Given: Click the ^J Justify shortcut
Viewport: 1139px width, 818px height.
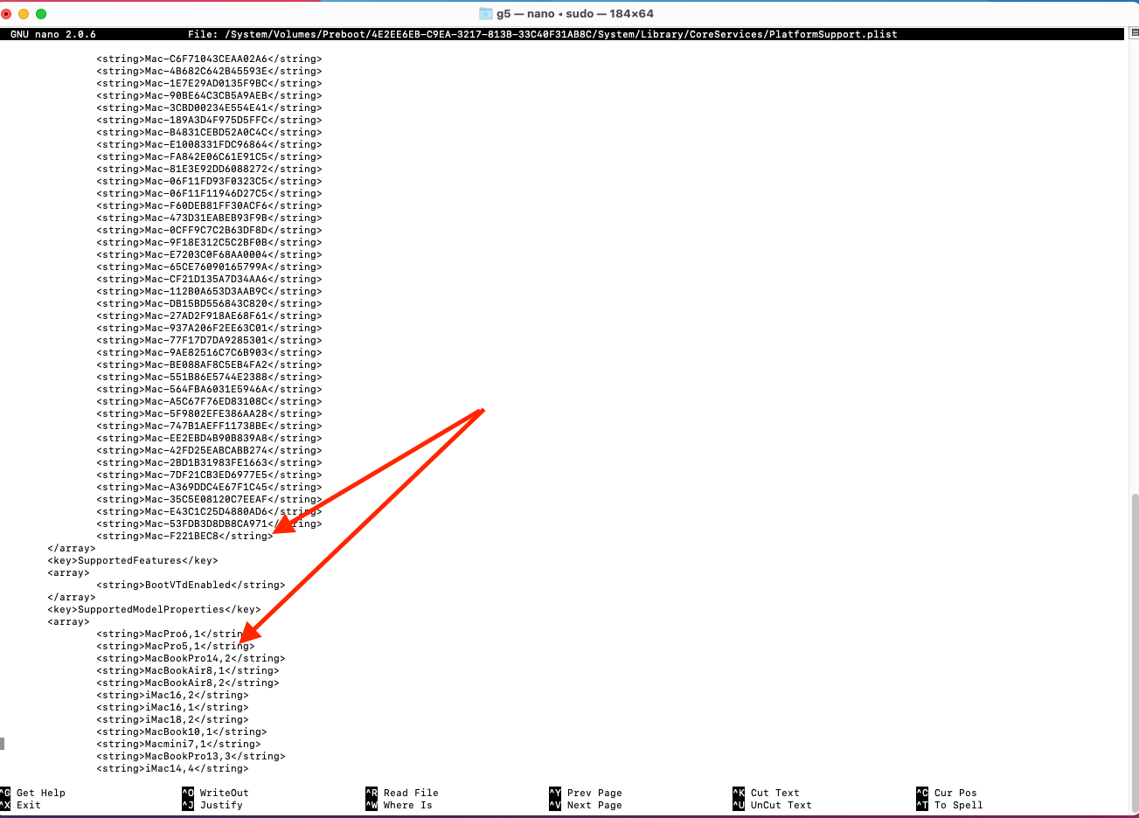Looking at the screenshot, I should pos(212,805).
